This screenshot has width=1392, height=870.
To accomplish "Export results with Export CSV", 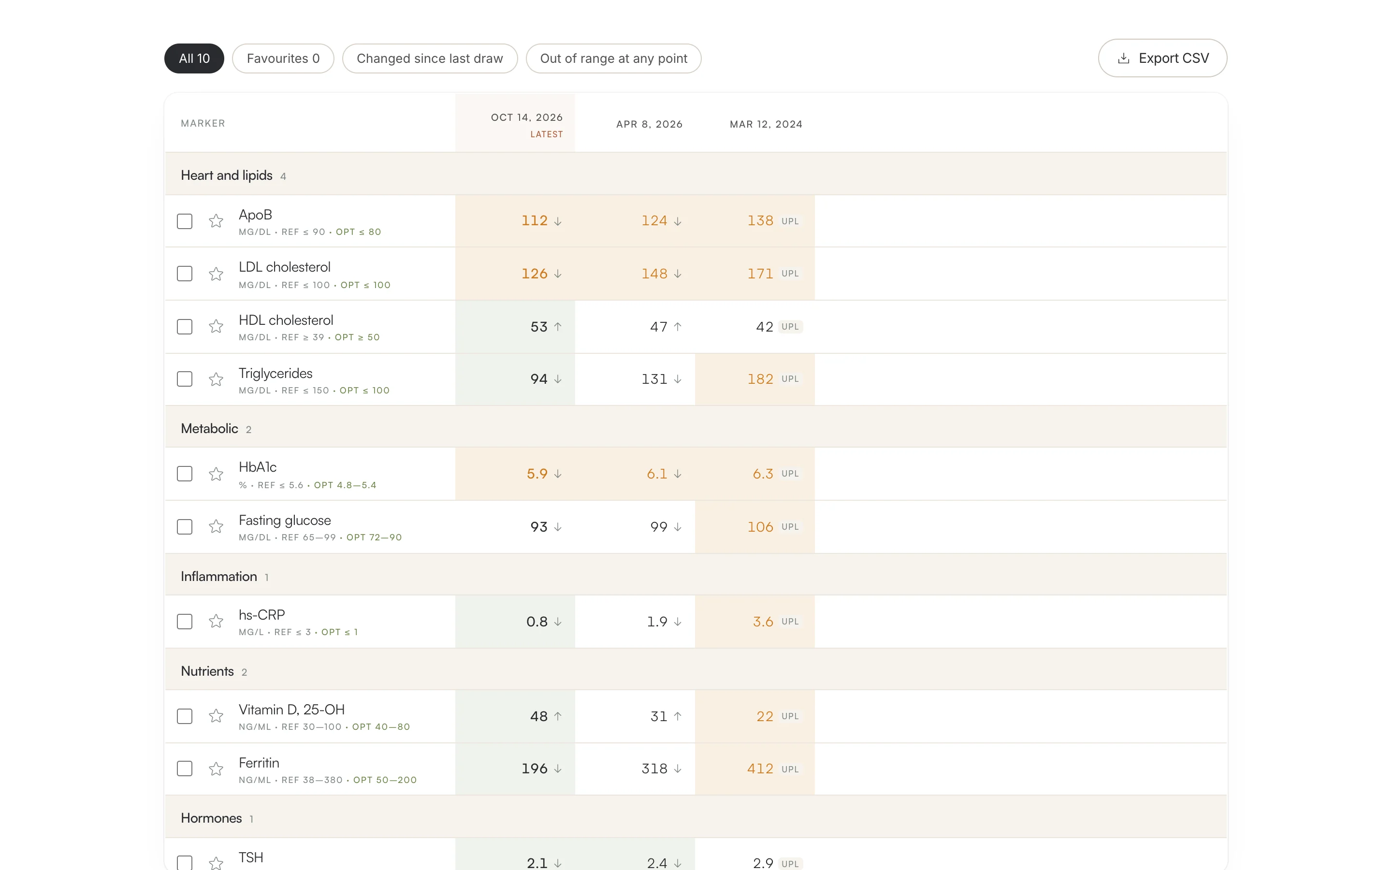I will tap(1162, 58).
